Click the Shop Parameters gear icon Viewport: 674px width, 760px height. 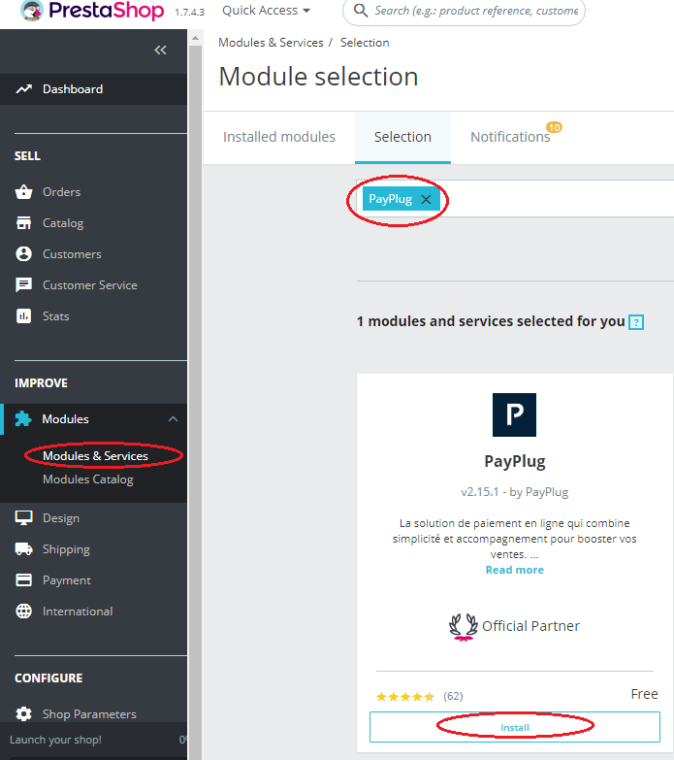pos(23,714)
